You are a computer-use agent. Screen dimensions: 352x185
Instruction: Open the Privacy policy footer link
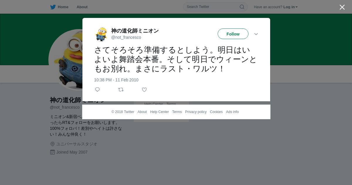196,112
